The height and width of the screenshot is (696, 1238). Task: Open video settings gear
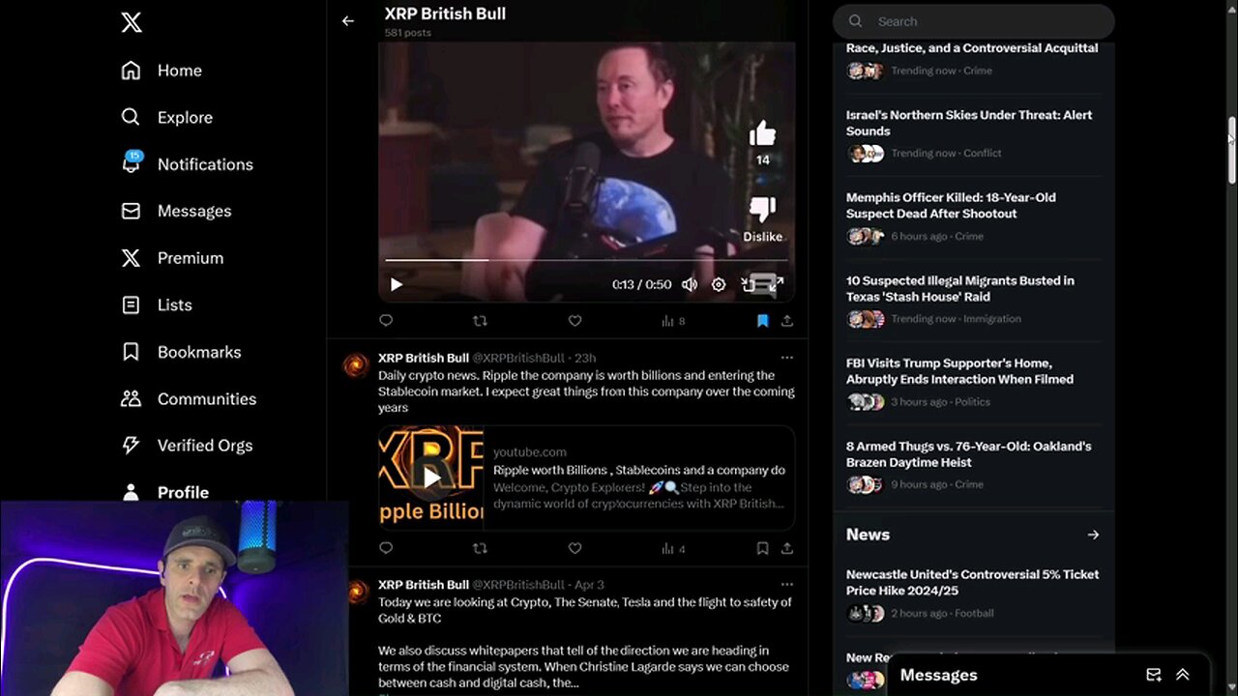point(719,284)
